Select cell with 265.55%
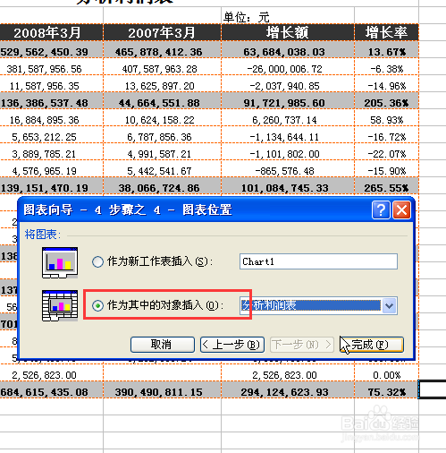Screen dimensions: 446x453 coord(386,185)
